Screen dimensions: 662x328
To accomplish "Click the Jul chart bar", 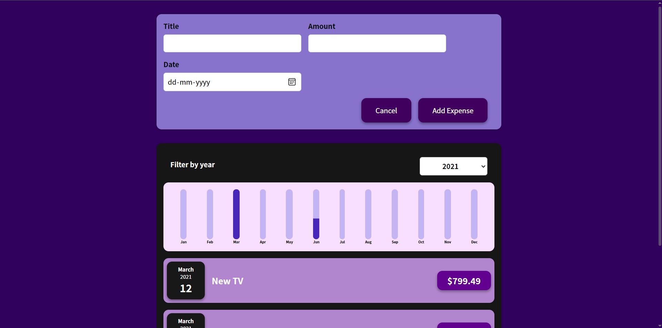I will [x=342, y=214].
